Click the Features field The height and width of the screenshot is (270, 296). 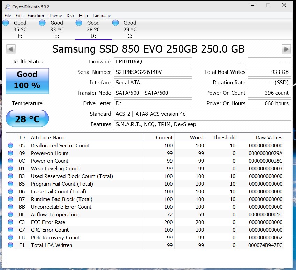(202, 124)
